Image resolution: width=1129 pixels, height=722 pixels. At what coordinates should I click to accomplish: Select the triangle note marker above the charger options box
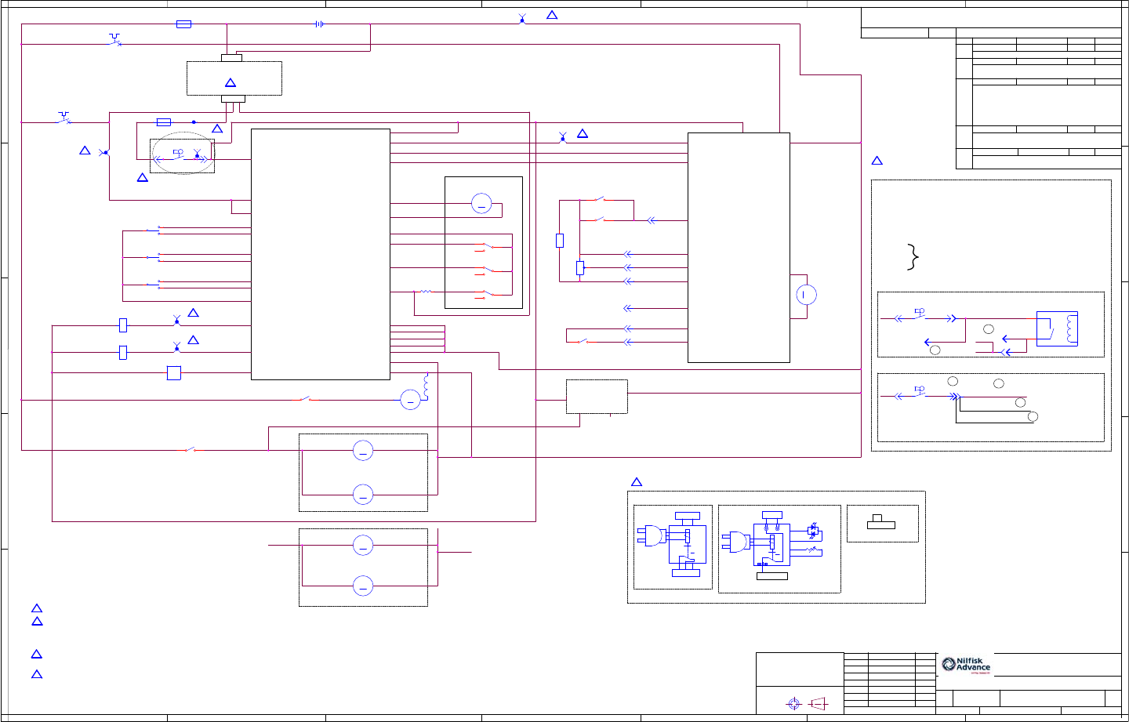(637, 481)
